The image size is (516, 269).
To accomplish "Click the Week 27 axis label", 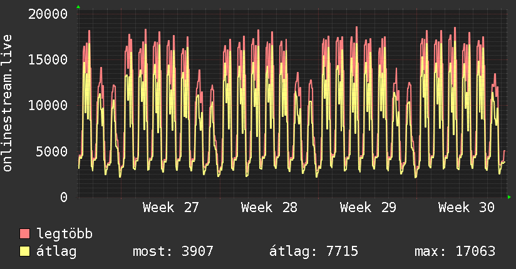I will 170,208.
